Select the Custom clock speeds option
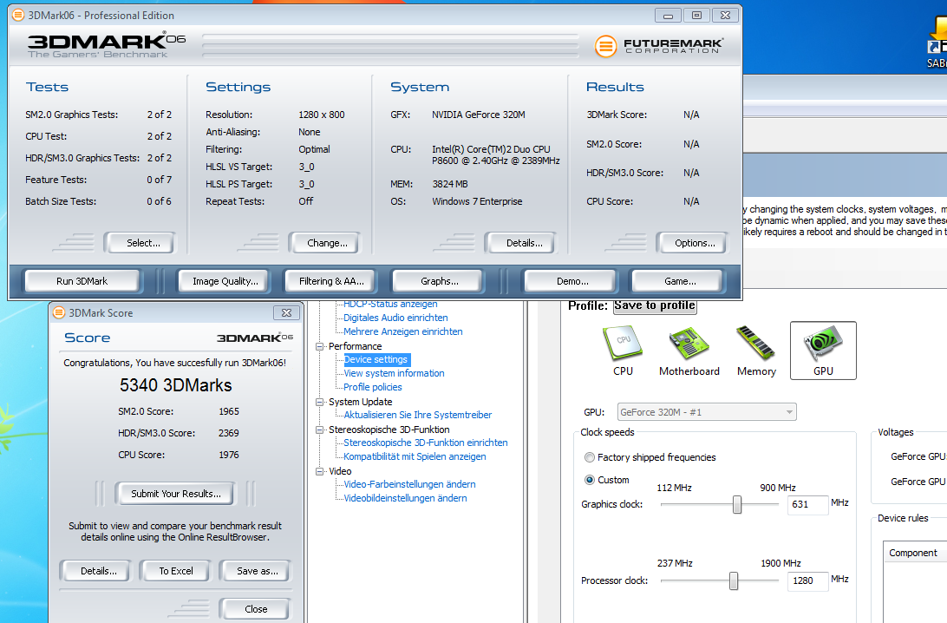 pyautogui.click(x=607, y=480)
